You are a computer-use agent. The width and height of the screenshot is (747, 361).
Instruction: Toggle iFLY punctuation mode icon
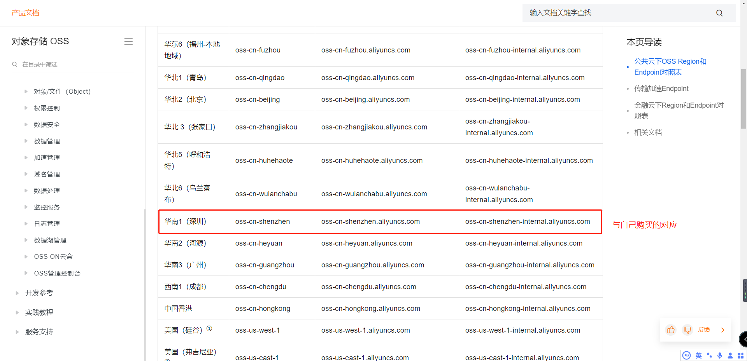click(x=709, y=356)
